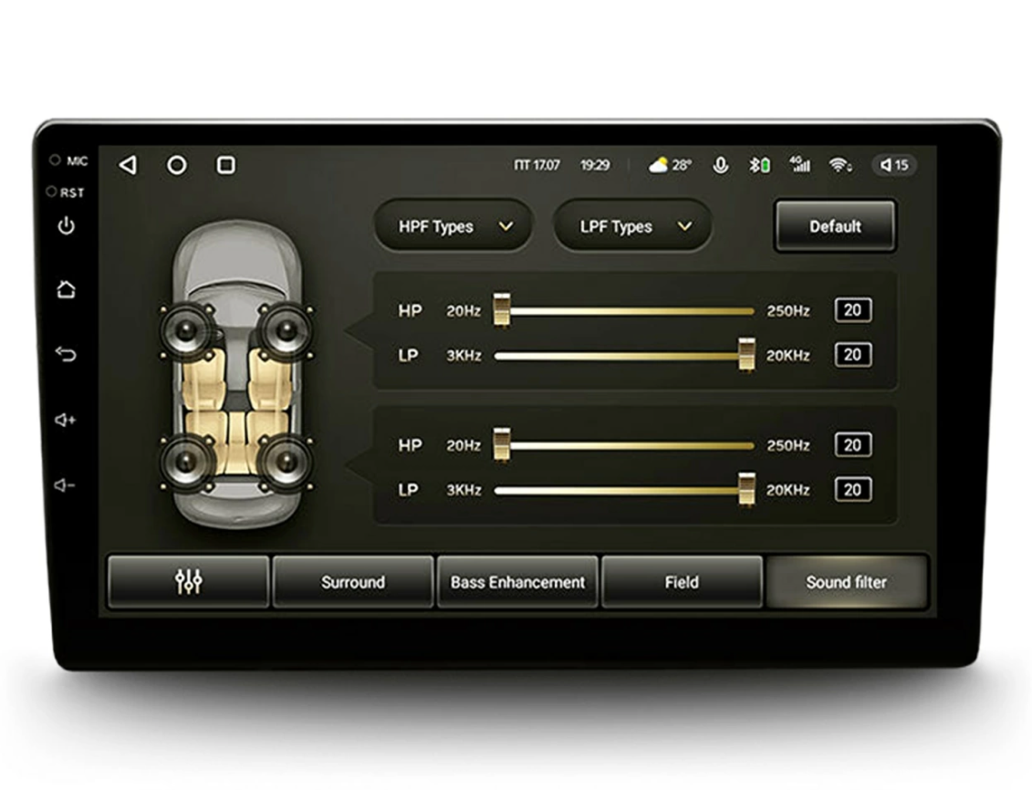The height and width of the screenshot is (790, 1032).
Task: Open the equalizer sliders tab
Action: tap(189, 581)
